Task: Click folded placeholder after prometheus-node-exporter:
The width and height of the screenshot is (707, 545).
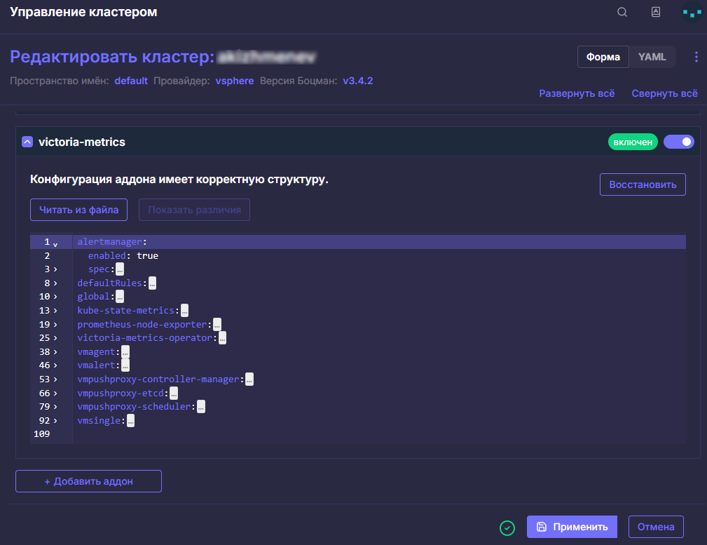Action: (x=217, y=325)
